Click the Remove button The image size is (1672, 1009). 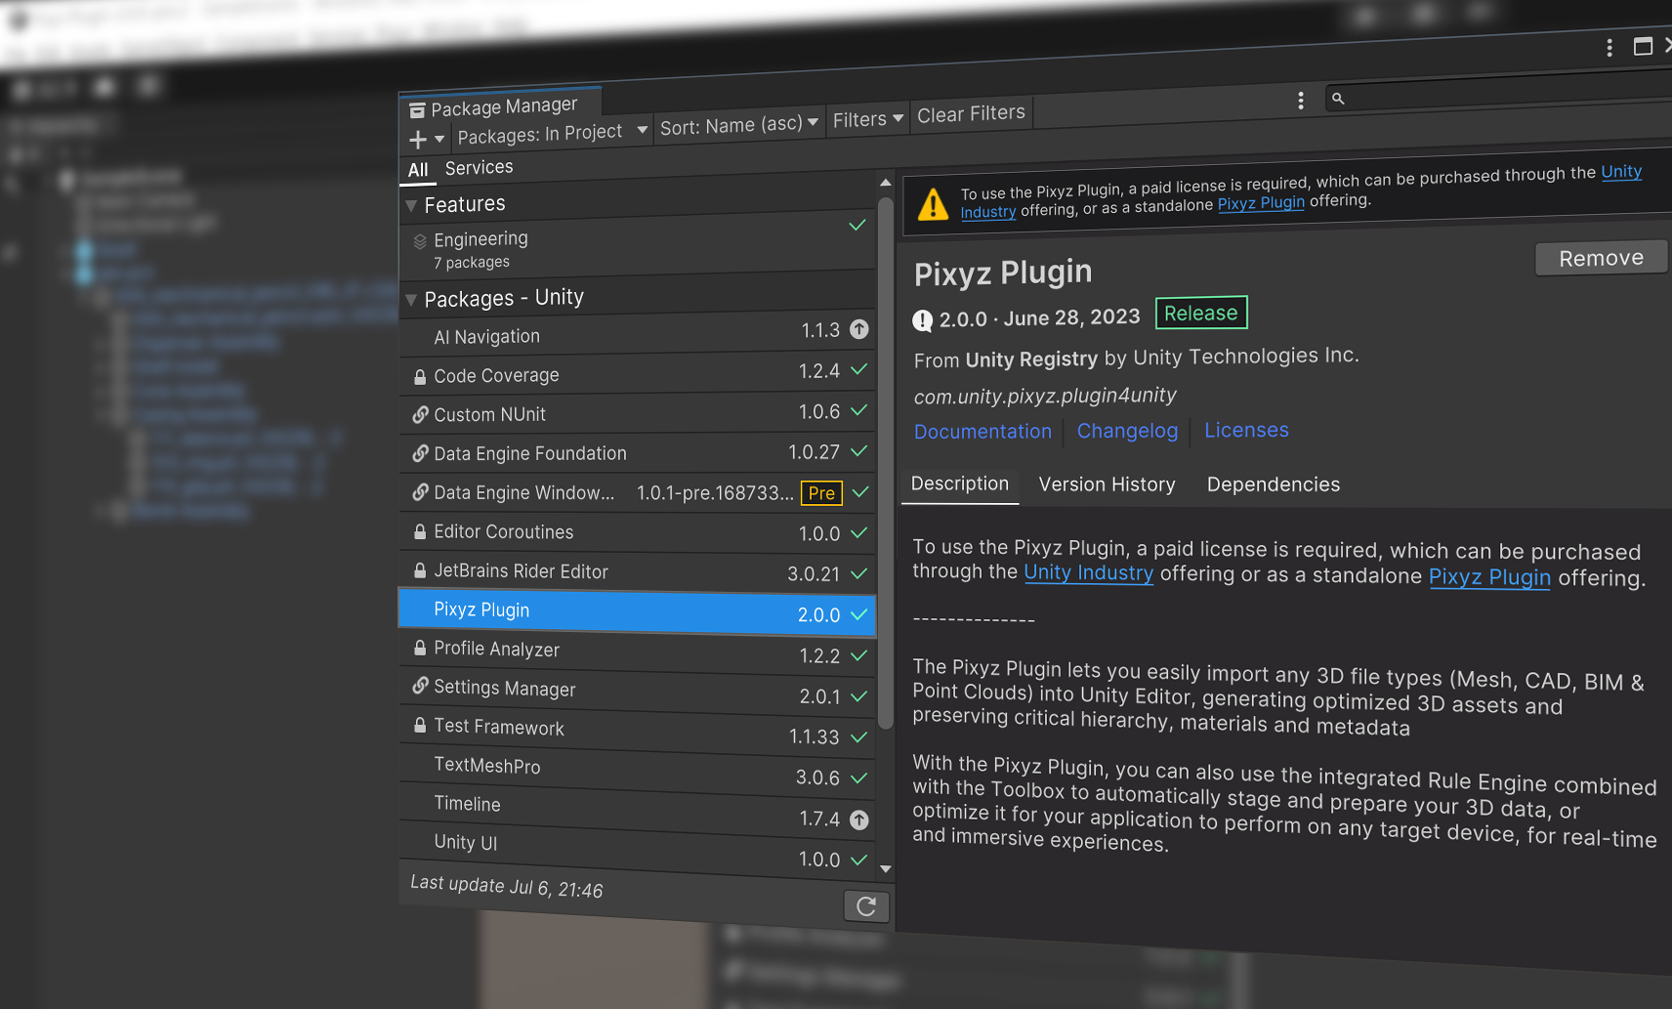click(x=1600, y=259)
